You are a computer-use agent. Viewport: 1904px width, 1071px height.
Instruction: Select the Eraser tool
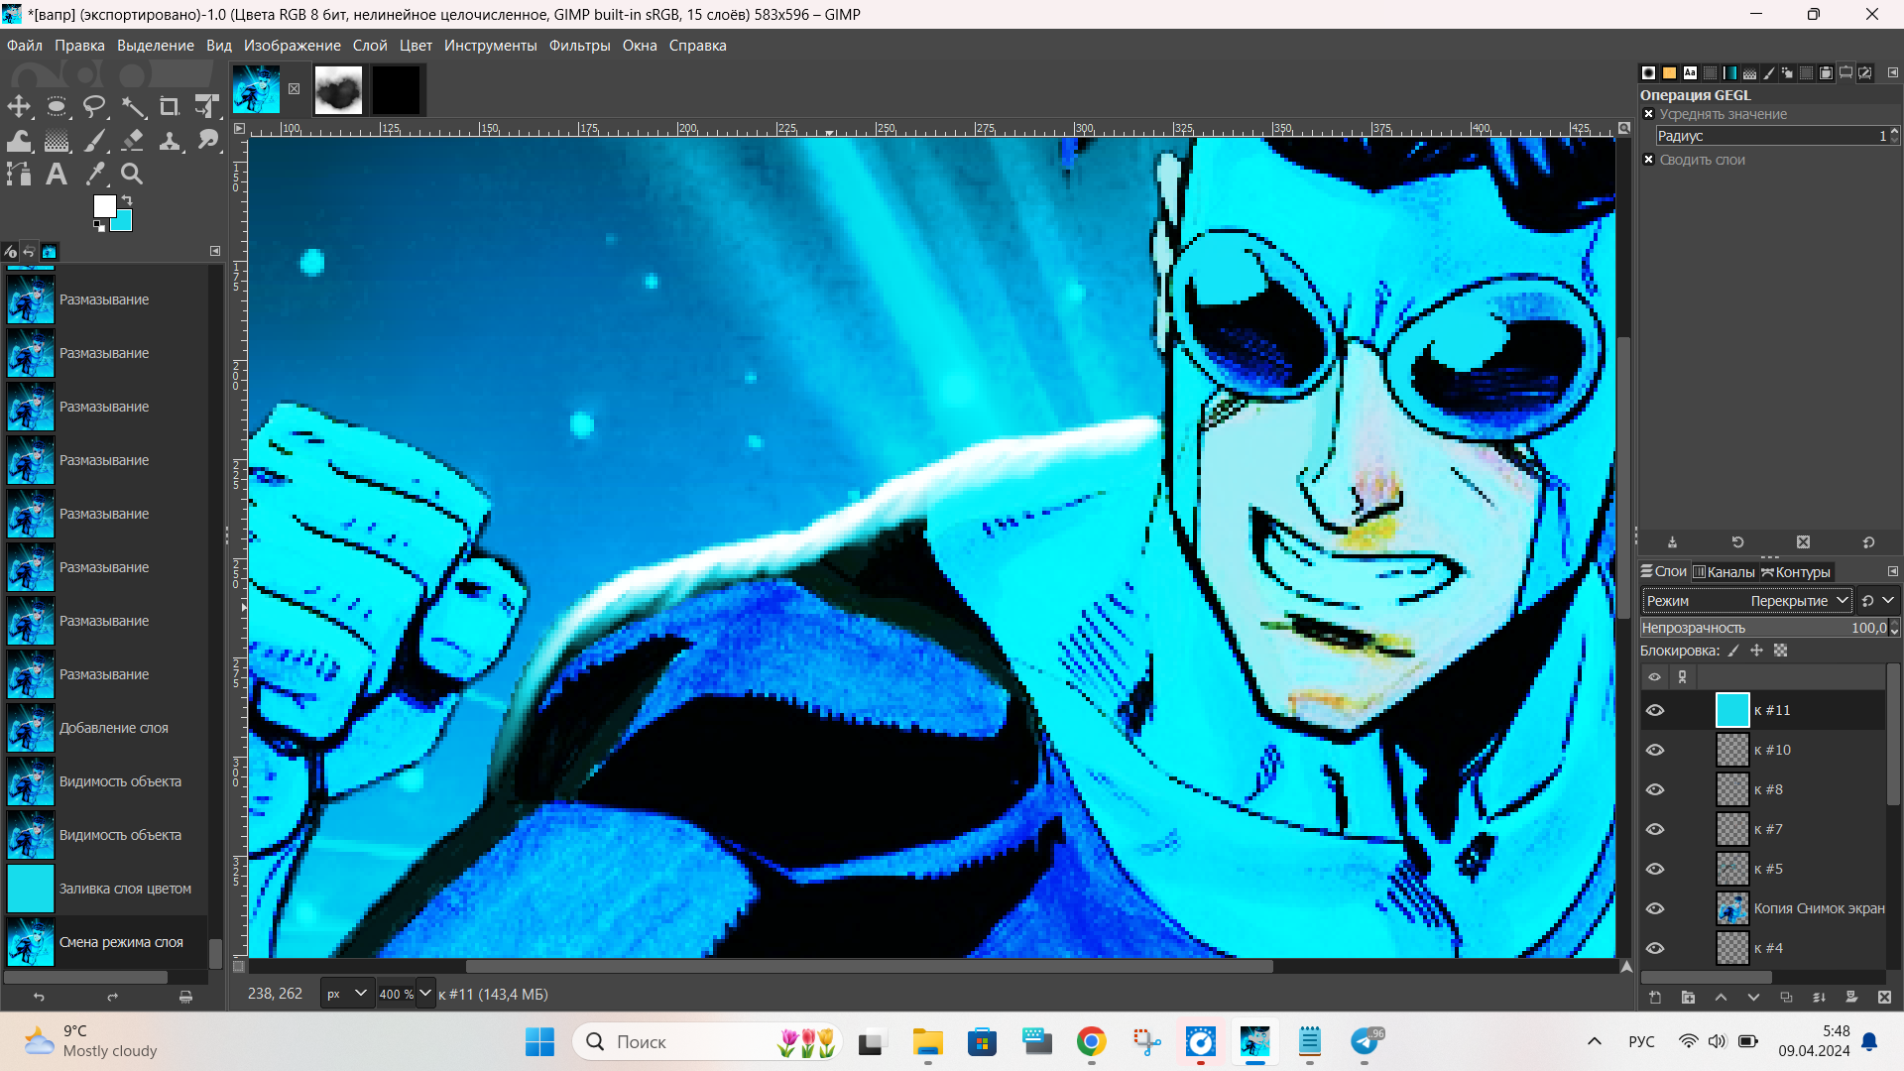pos(132,141)
